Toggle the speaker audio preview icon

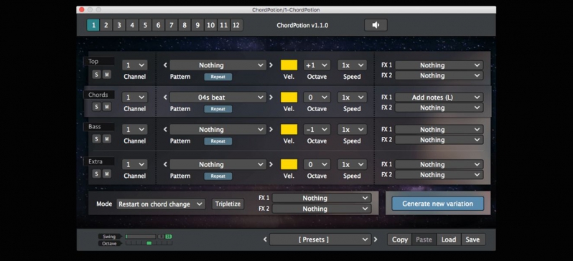[x=376, y=25]
